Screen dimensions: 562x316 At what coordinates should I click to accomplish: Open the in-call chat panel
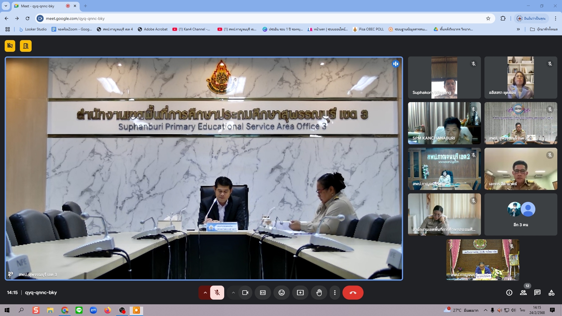tap(537, 293)
